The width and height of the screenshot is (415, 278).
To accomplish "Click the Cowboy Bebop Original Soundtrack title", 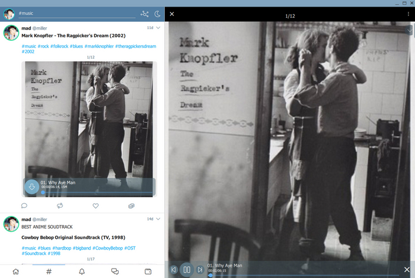I will point(74,238).
